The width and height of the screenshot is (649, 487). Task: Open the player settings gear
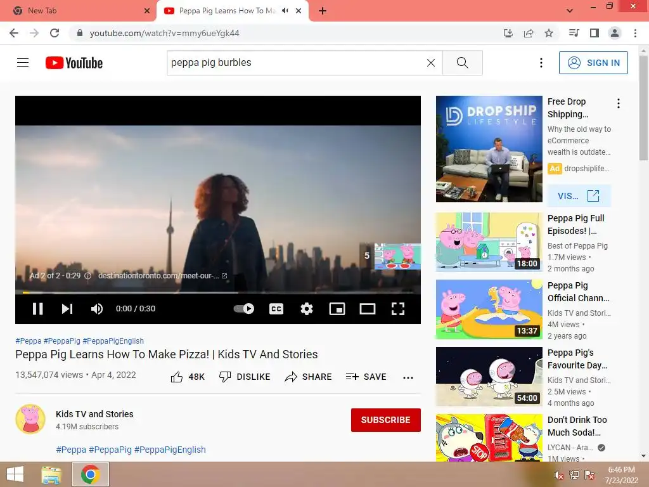click(307, 309)
